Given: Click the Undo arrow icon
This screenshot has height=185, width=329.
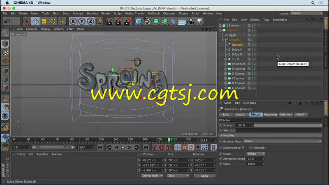Looking at the screenshot, I should [7, 21].
